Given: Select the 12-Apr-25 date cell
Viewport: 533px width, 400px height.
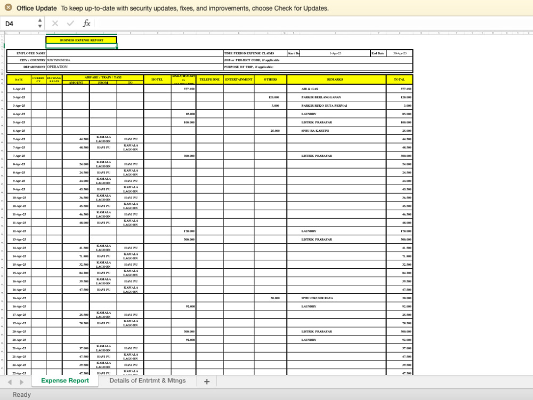Looking at the screenshot, I should tap(19, 231).
